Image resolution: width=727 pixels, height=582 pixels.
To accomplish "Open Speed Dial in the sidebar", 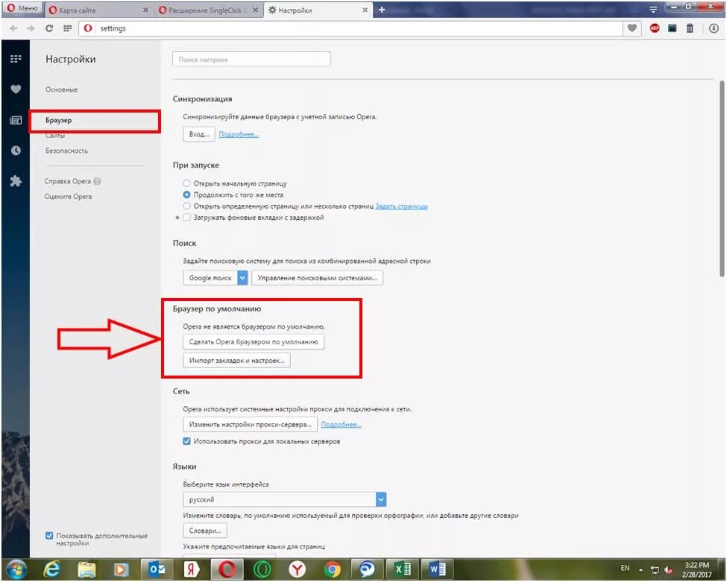I will tap(16, 59).
